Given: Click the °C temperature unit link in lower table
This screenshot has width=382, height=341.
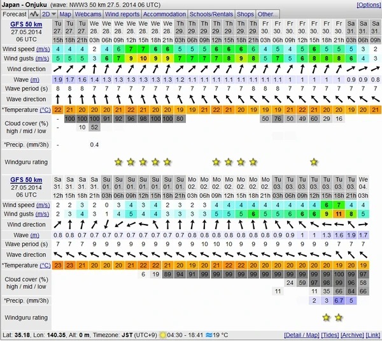Looking at the screenshot, I should click(x=45, y=265).
